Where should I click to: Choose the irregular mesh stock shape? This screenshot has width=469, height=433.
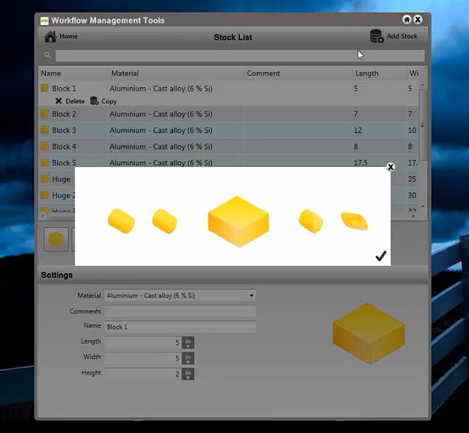point(355,221)
